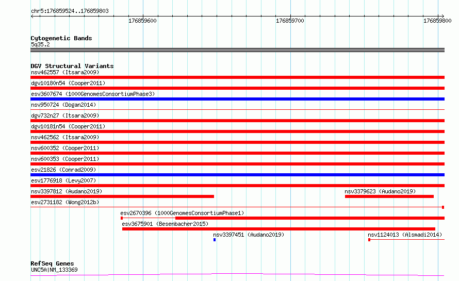Click the chr5:176859524..176859803 region label

pyautogui.click(x=70, y=11)
